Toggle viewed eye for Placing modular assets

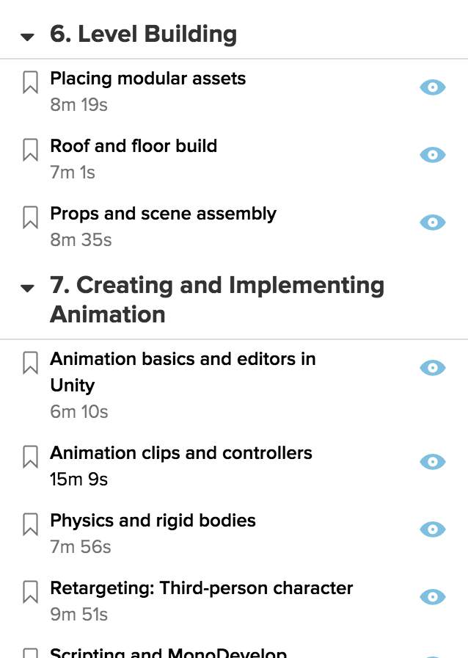[x=432, y=87]
